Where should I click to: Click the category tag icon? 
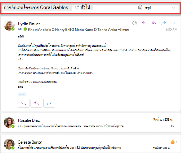(77, 8)
